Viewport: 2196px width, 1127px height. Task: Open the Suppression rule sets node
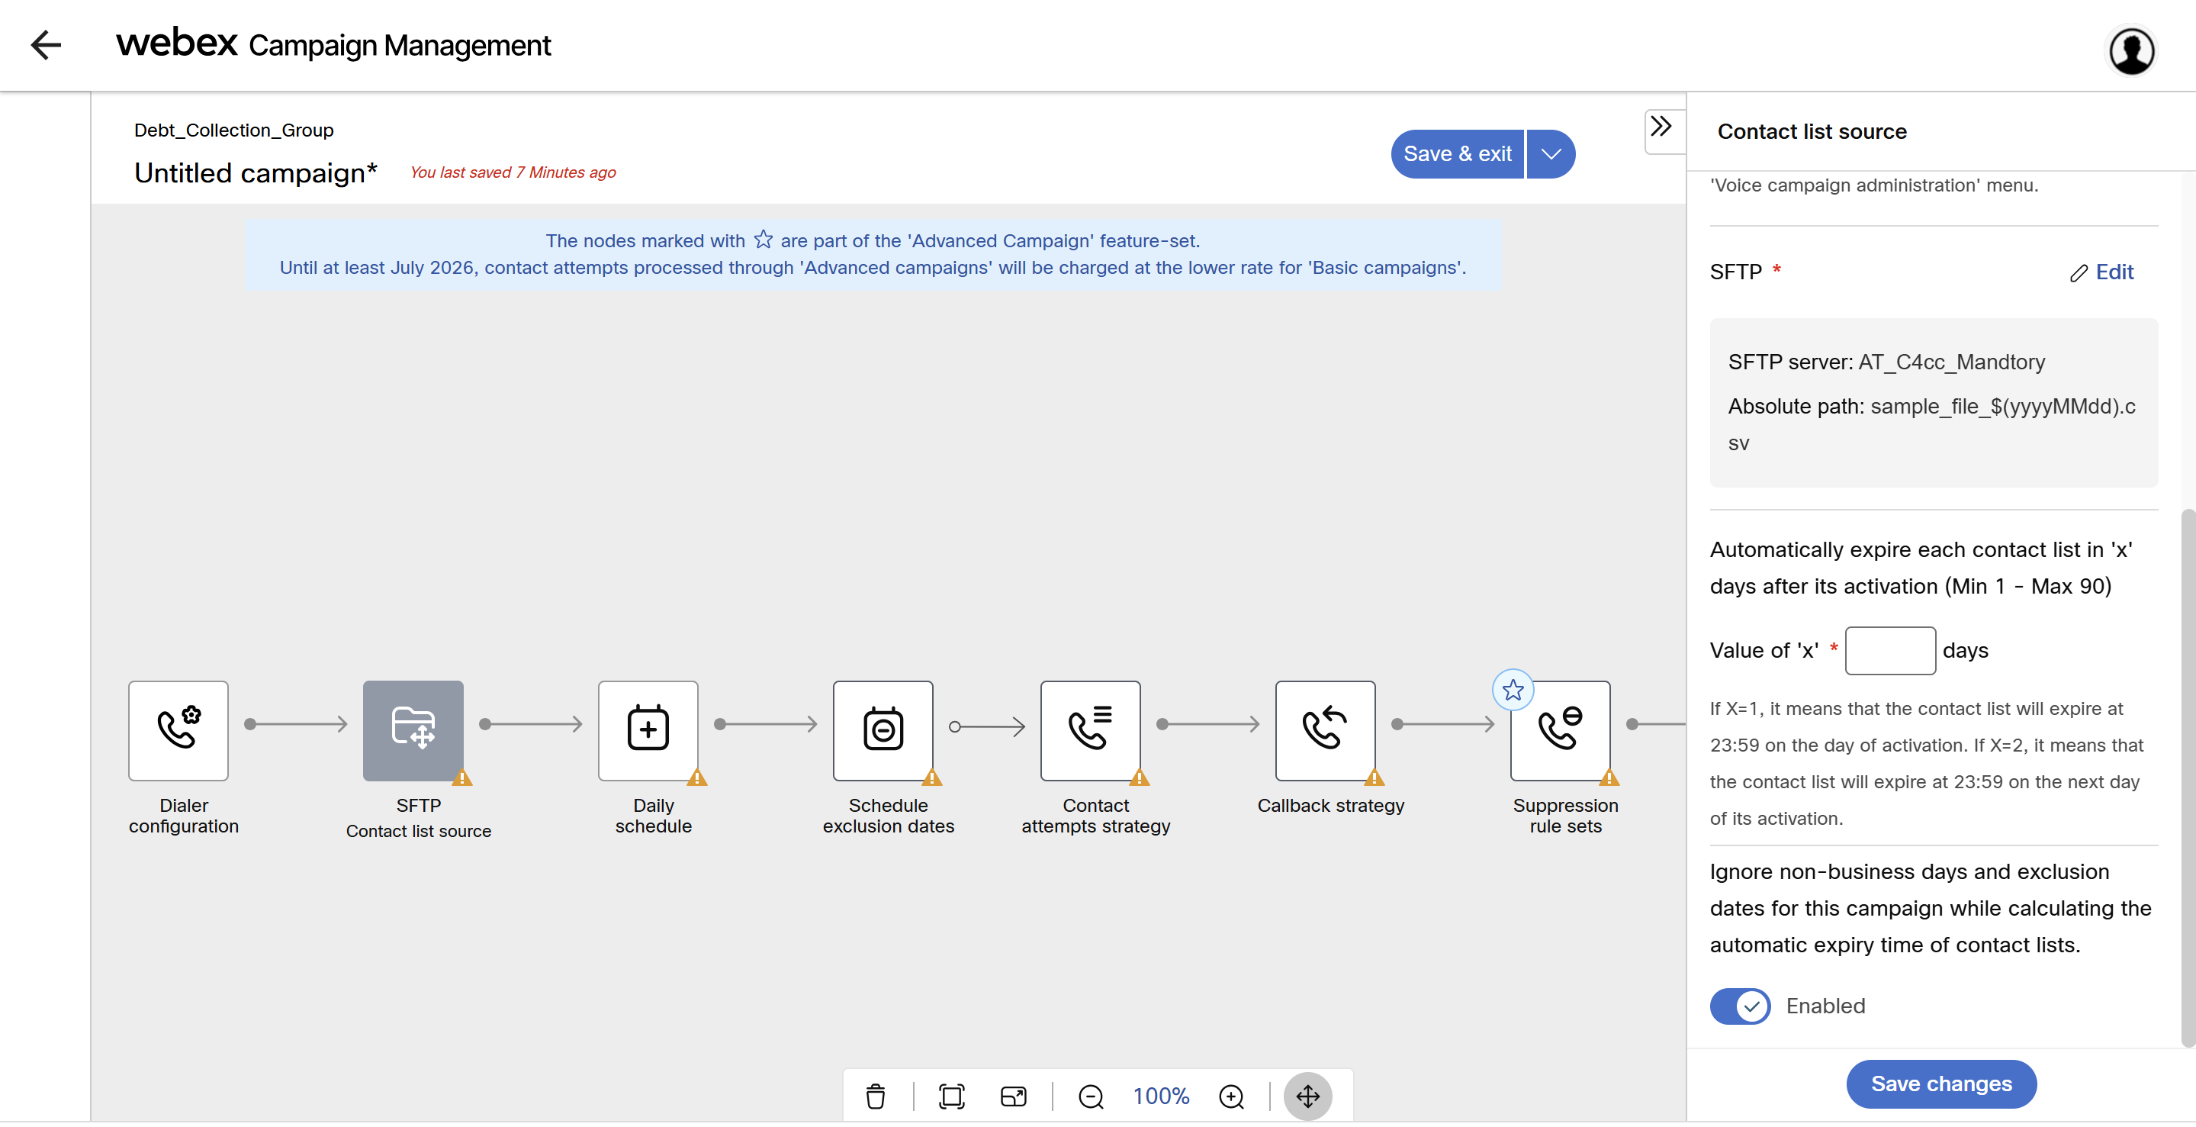pos(1559,729)
